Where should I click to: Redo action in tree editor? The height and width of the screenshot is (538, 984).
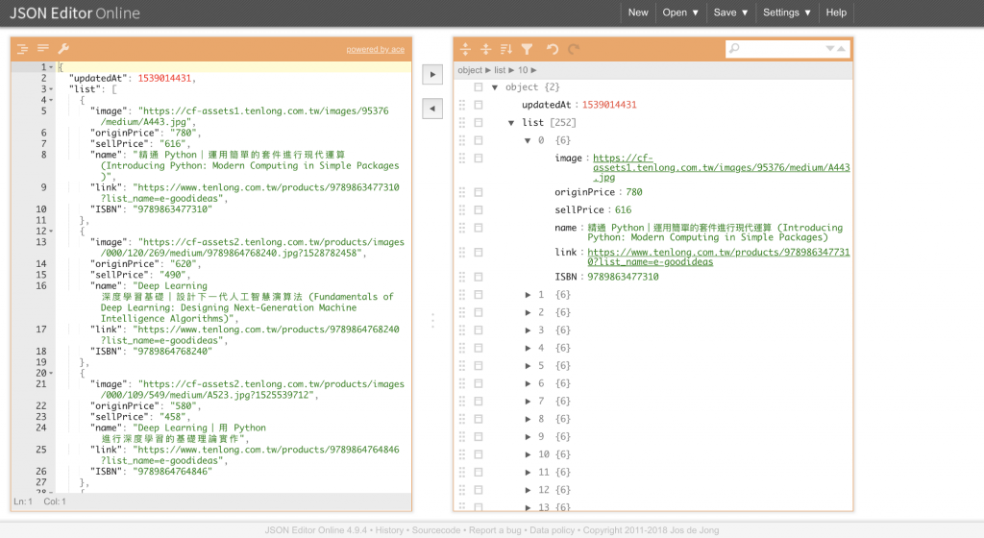pos(574,48)
